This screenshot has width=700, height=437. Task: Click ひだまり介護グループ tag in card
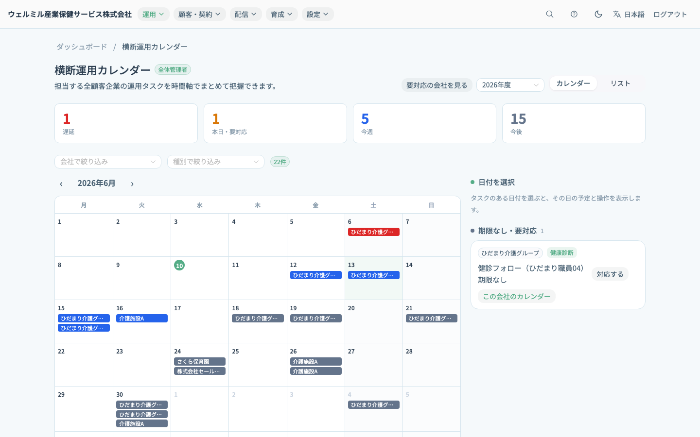(x=510, y=253)
